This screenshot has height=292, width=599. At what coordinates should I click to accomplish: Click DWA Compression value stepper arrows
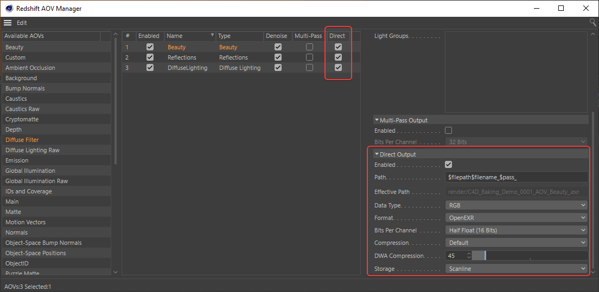coord(469,255)
